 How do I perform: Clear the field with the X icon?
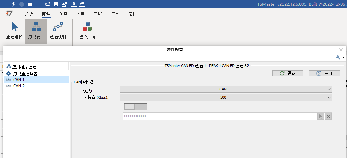click(328, 116)
